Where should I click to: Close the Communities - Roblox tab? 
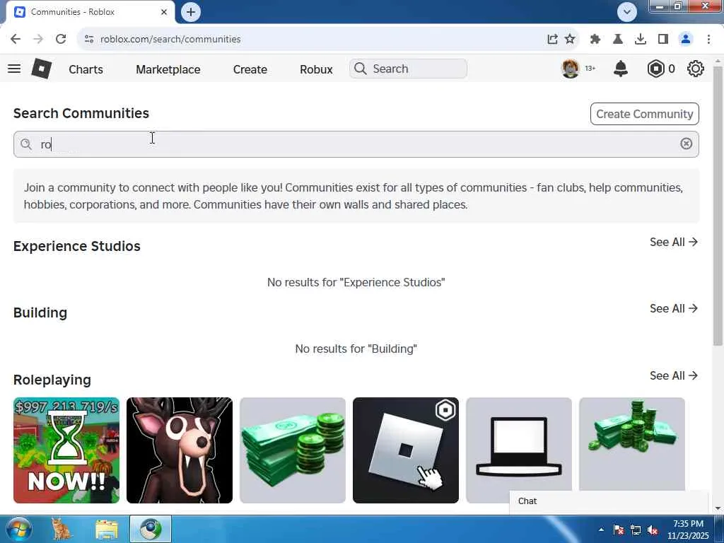coord(164,12)
